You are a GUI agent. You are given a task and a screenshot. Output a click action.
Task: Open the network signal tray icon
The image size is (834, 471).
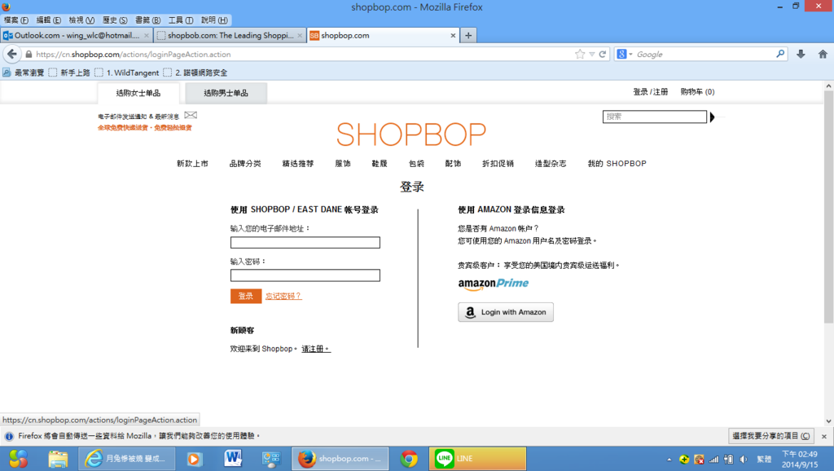click(713, 460)
